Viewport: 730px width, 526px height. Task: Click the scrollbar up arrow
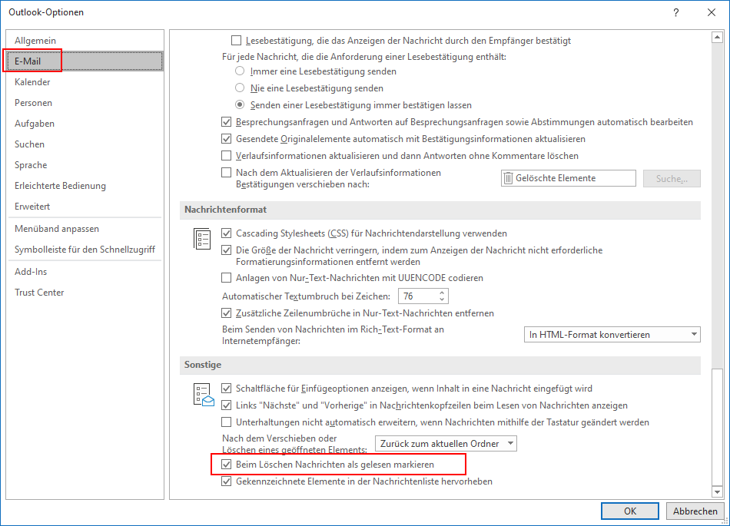click(x=717, y=37)
